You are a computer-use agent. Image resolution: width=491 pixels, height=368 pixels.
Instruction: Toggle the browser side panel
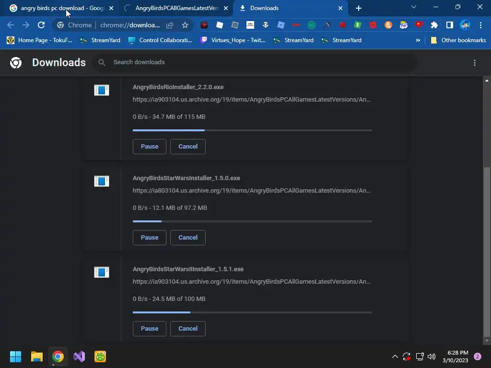[x=450, y=25]
